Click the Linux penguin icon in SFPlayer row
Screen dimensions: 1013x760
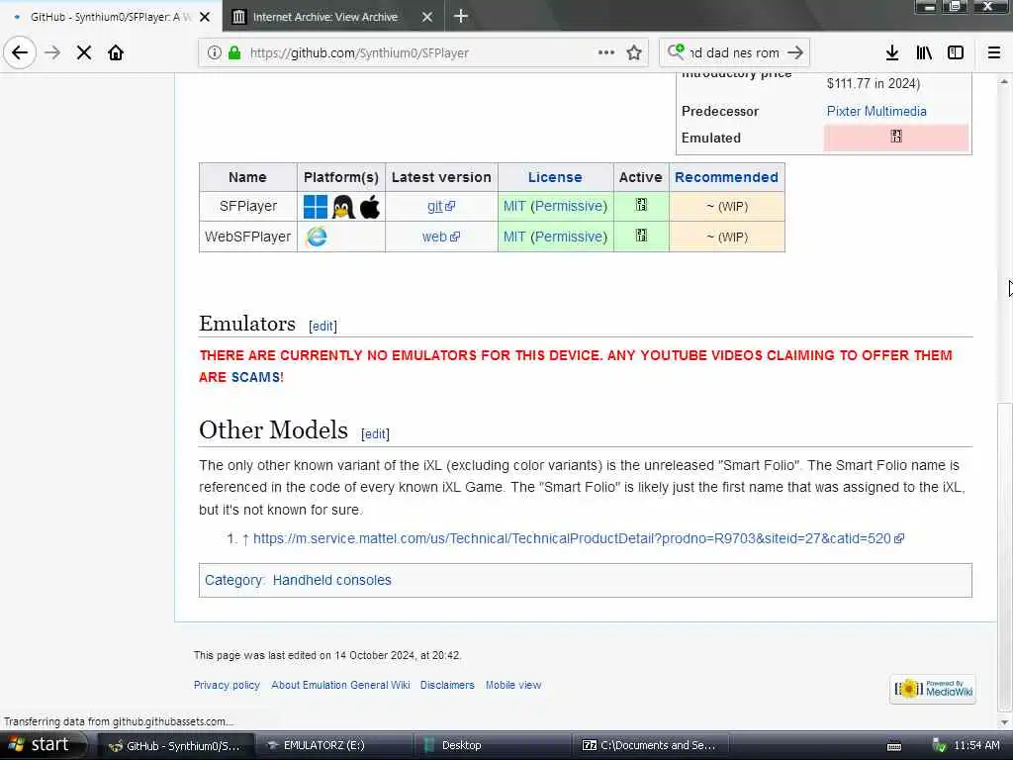tap(343, 207)
